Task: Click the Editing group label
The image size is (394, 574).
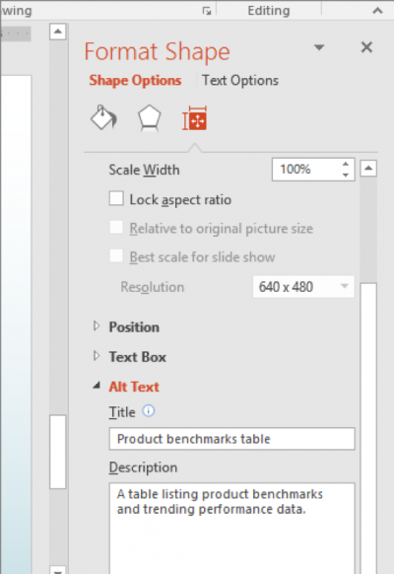Action: pyautogui.click(x=269, y=11)
